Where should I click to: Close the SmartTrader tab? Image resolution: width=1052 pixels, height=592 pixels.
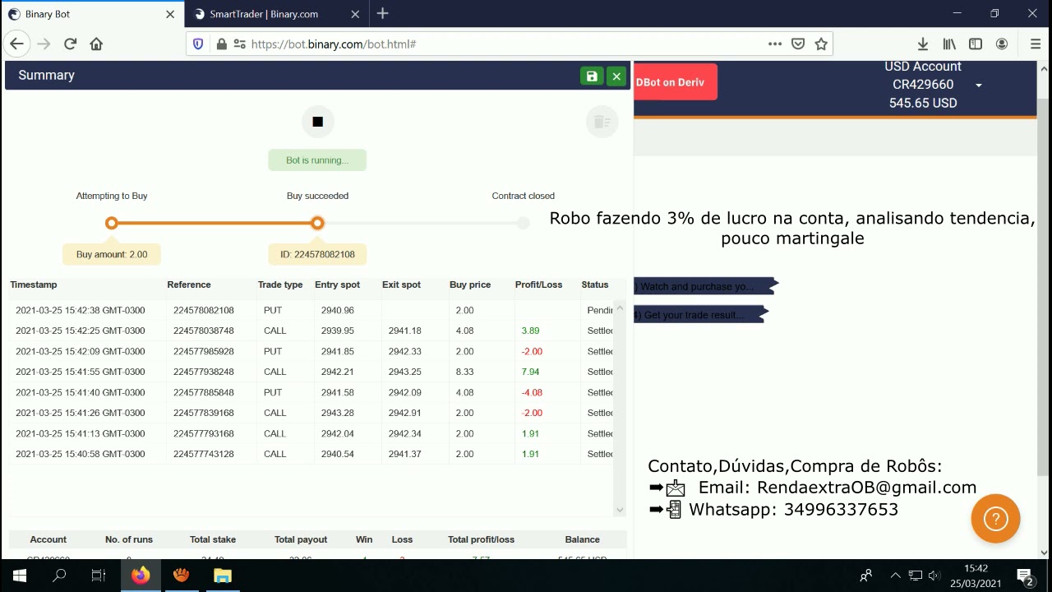coord(355,14)
